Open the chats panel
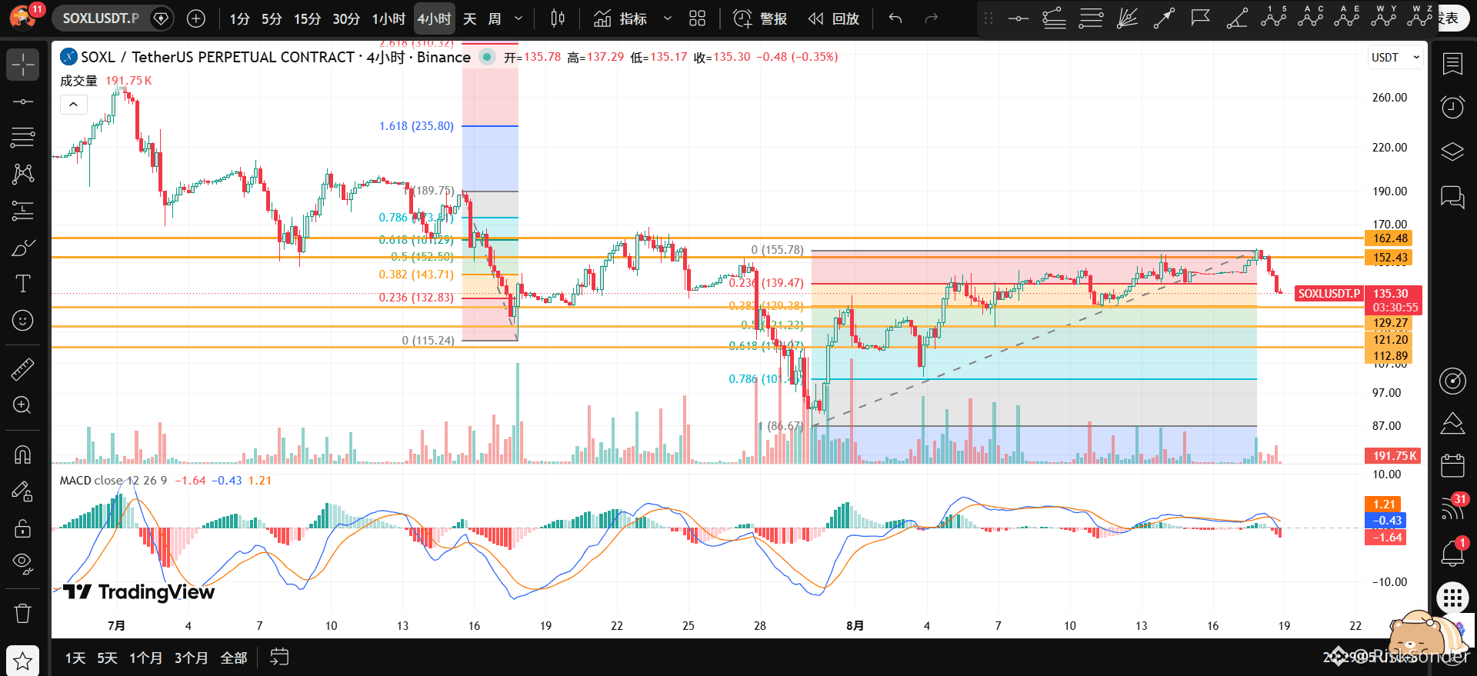 point(1452,197)
